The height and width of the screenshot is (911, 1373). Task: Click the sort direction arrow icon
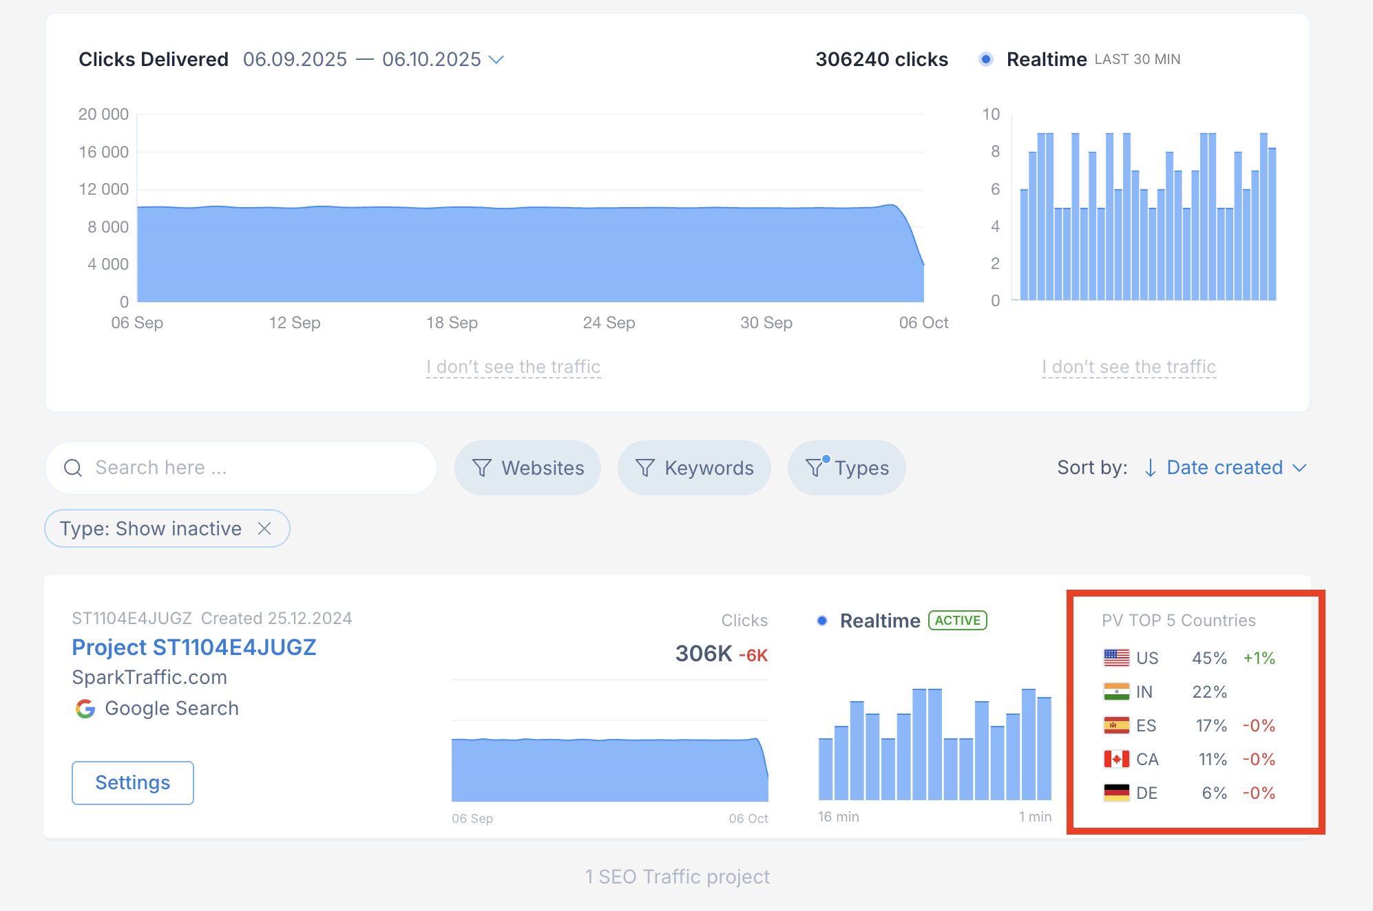click(x=1150, y=468)
